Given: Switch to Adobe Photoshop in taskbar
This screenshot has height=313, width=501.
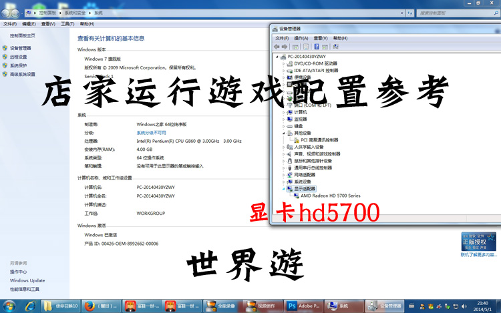Looking at the screenshot, I should click(x=303, y=306).
